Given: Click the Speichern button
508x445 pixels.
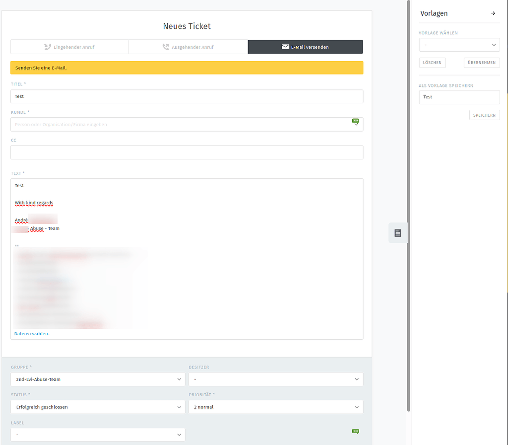Looking at the screenshot, I should pos(484,115).
